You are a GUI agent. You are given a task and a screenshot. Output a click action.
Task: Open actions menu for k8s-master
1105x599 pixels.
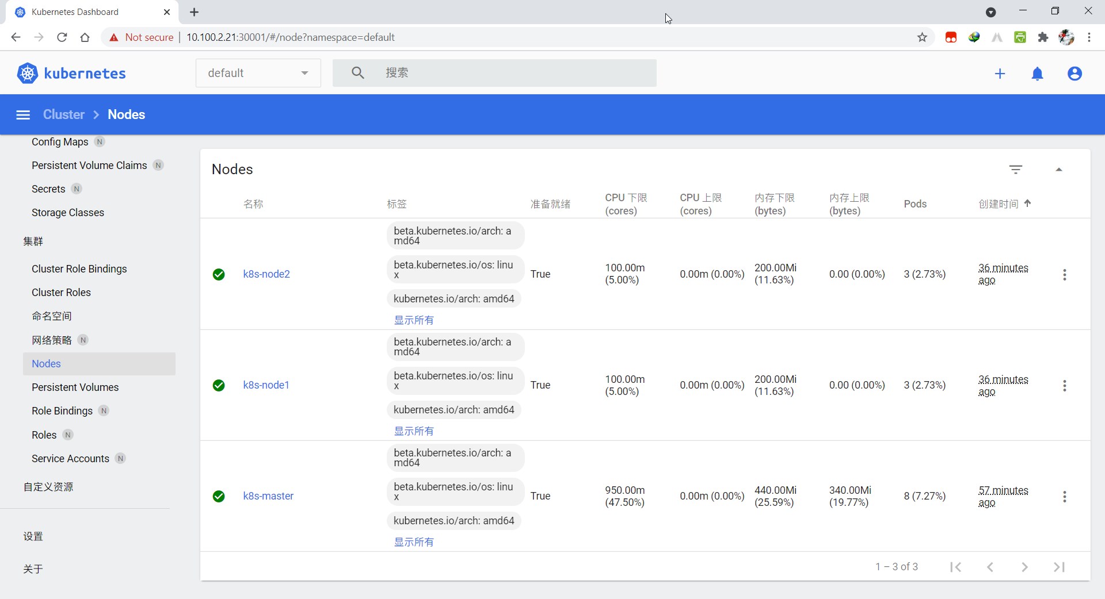pyautogui.click(x=1065, y=497)
